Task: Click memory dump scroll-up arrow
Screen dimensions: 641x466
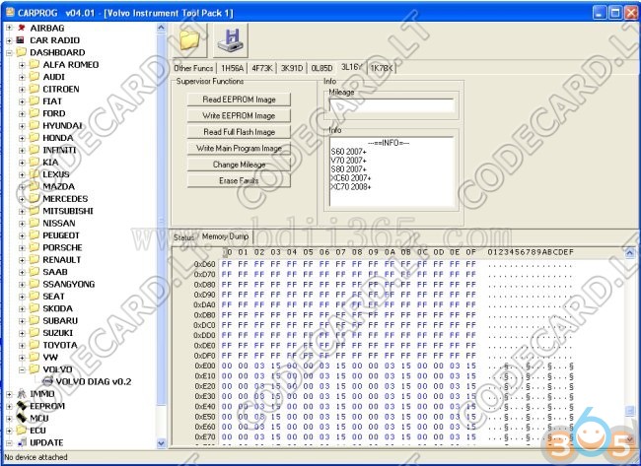Action: 630,253
